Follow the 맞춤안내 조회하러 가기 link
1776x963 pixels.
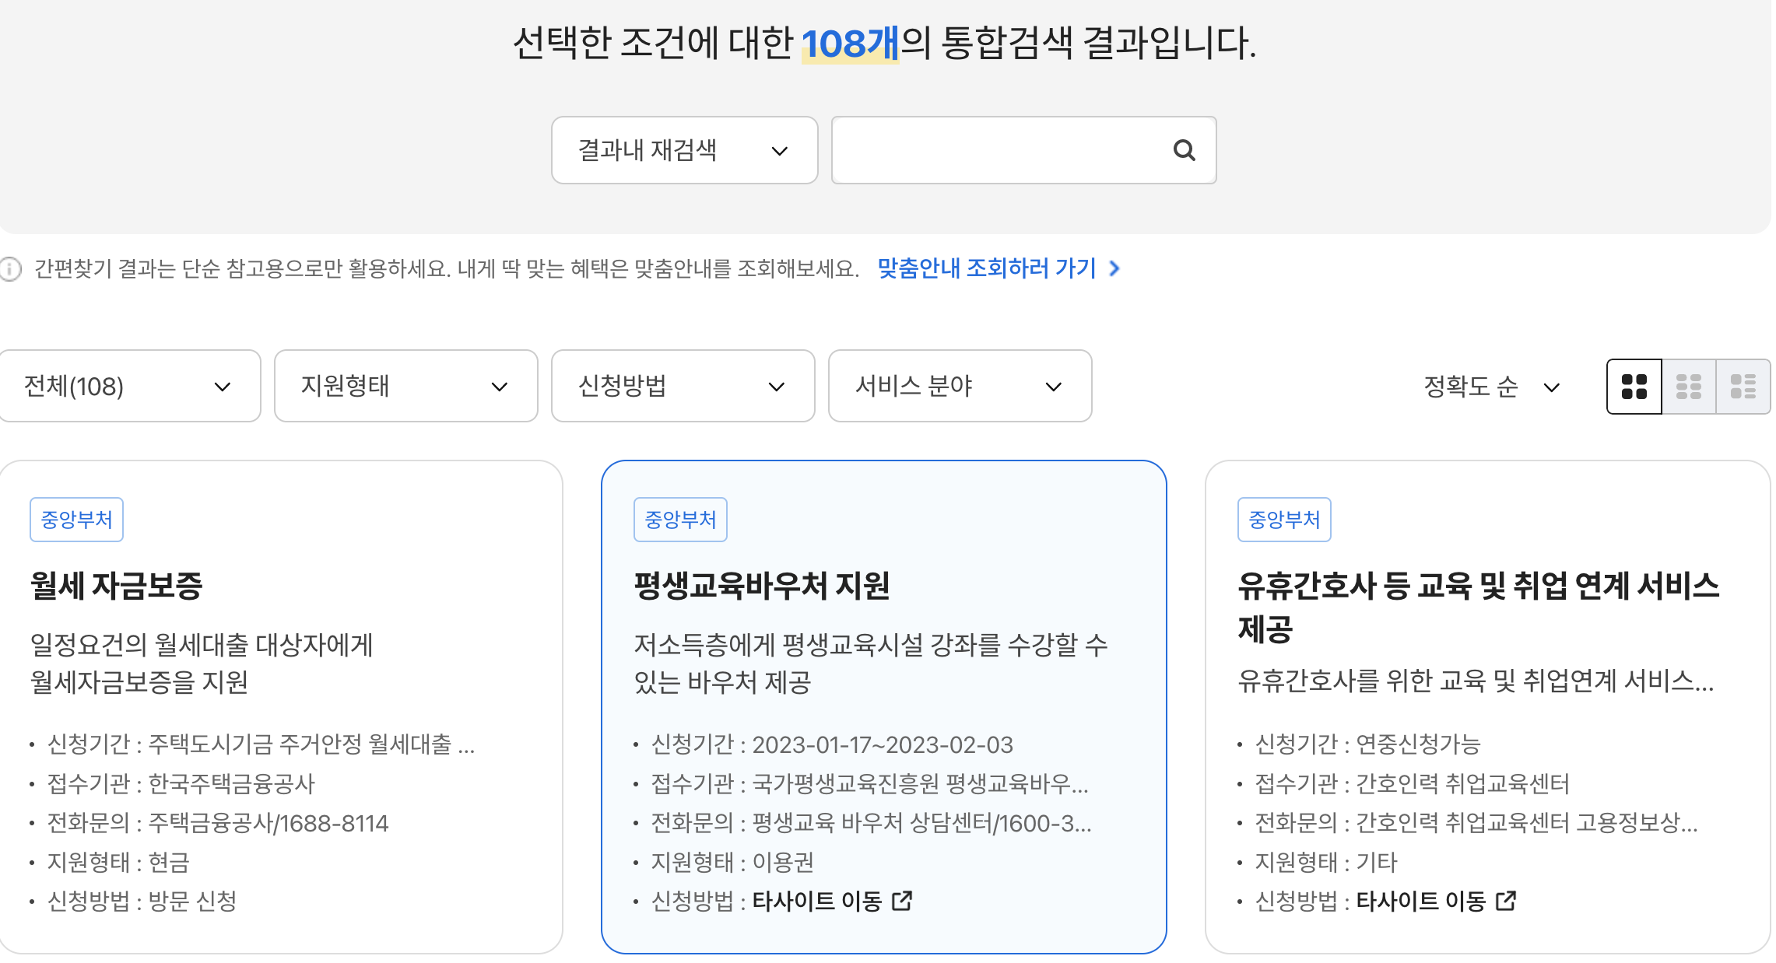[985, 269]
